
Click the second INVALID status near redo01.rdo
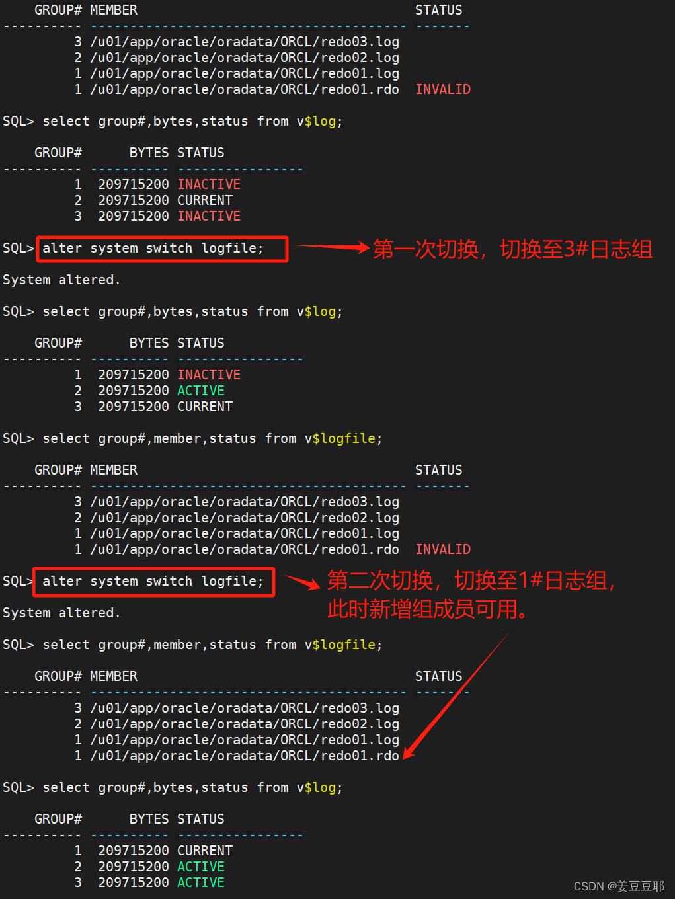443,549
